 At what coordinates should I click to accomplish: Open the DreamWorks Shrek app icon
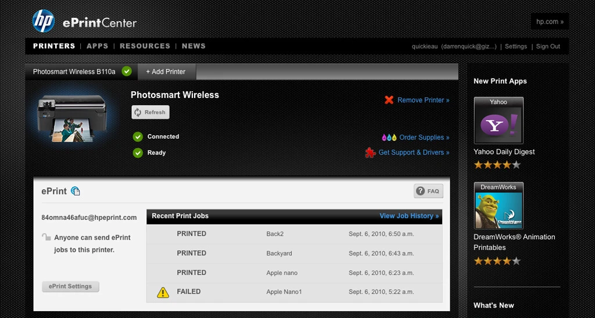499,205
